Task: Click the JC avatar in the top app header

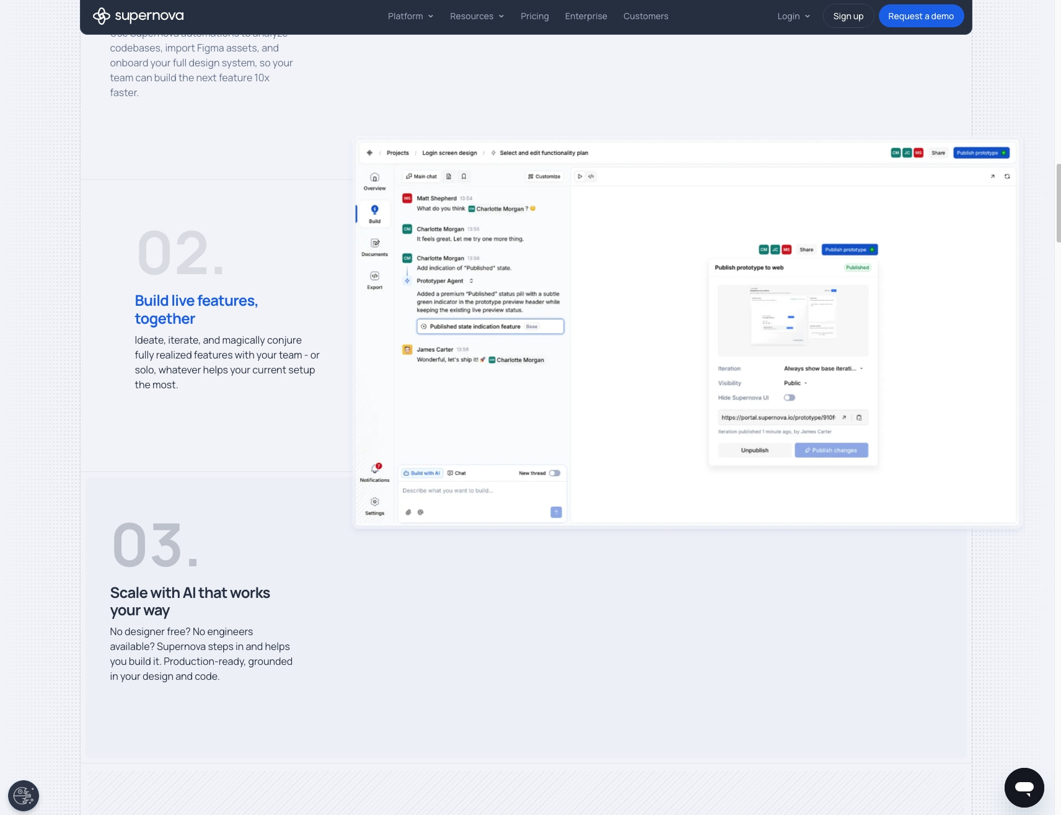Action: pyautogui.click(x=907, y=153)
